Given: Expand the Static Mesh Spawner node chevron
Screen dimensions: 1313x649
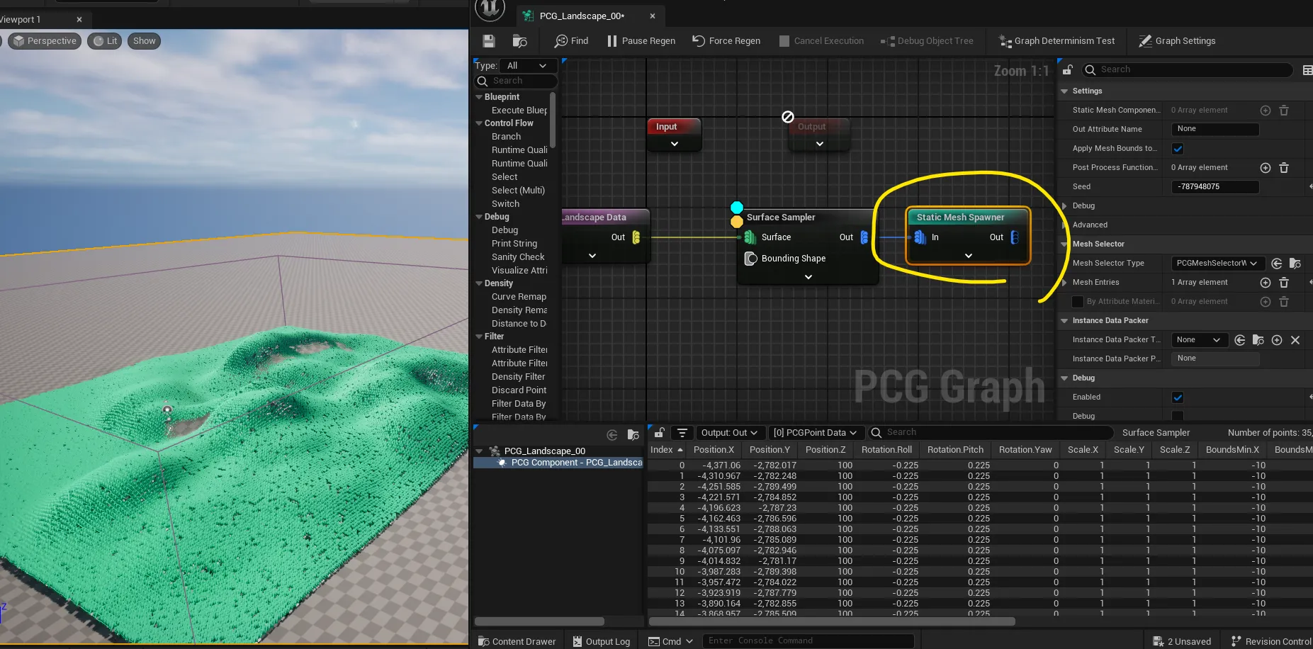Looking at the screenshot, I should [969, 256].
